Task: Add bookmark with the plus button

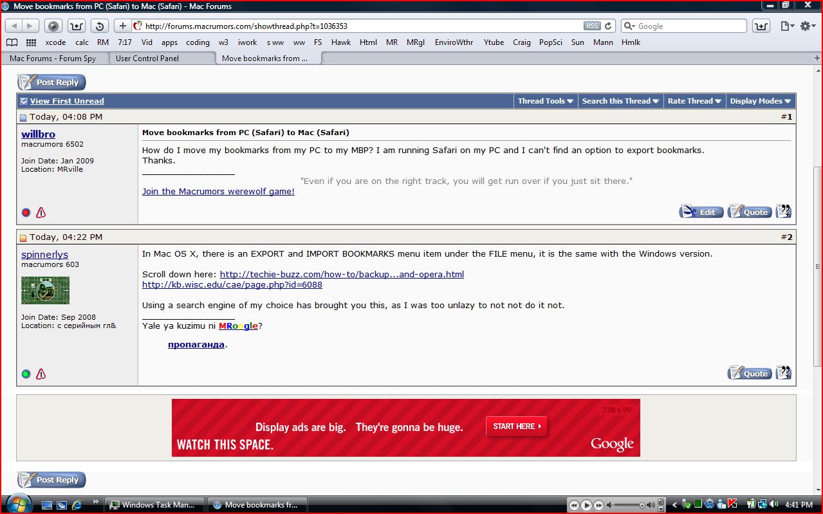Action: 122,26
